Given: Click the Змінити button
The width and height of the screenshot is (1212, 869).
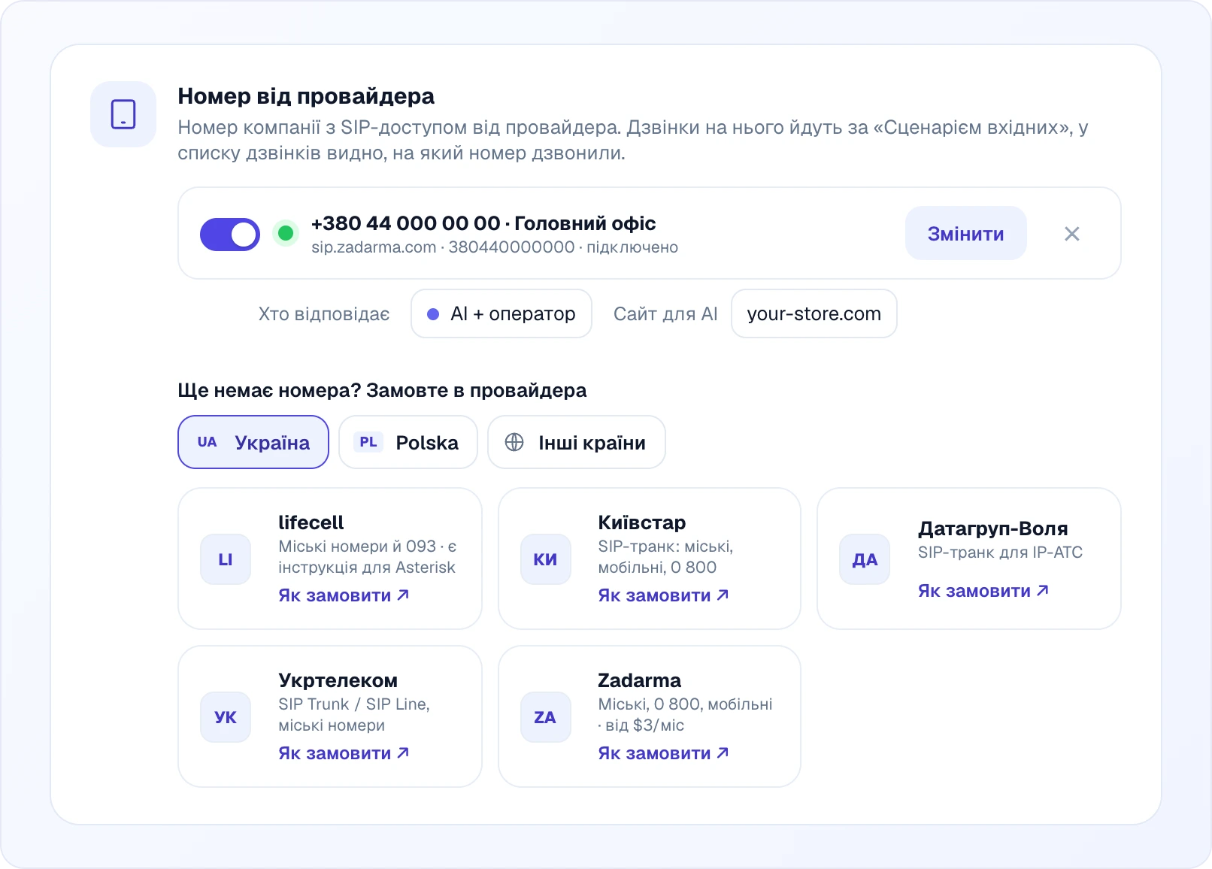Looking at the screenshot, I should [x=965, y=233].
